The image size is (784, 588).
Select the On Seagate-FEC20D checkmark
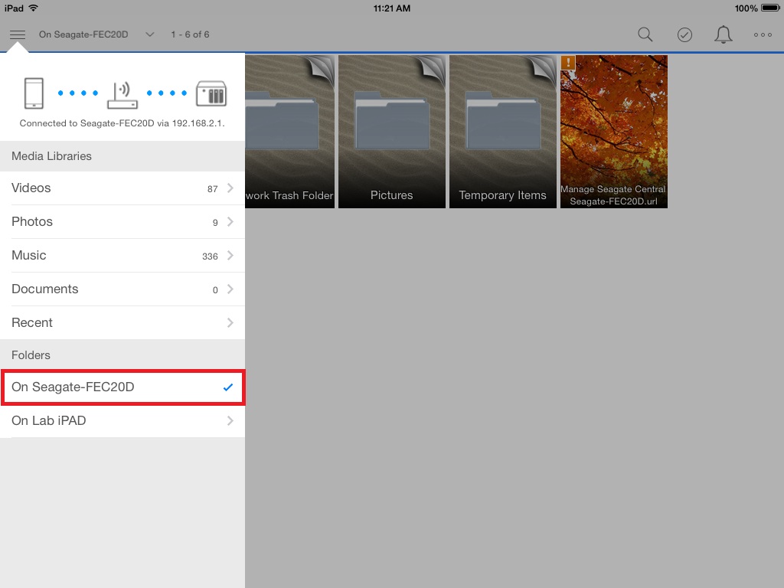[x=227, y=387]
